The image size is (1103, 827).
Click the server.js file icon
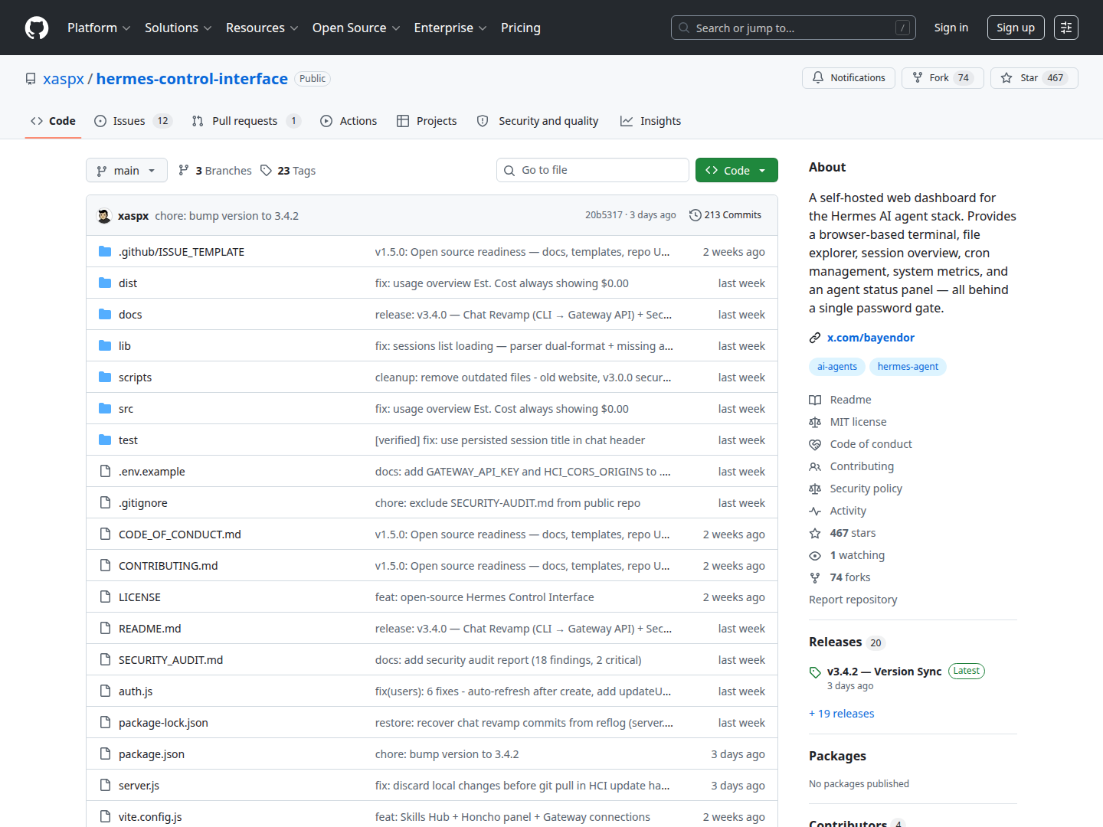[x=105, y=786]
